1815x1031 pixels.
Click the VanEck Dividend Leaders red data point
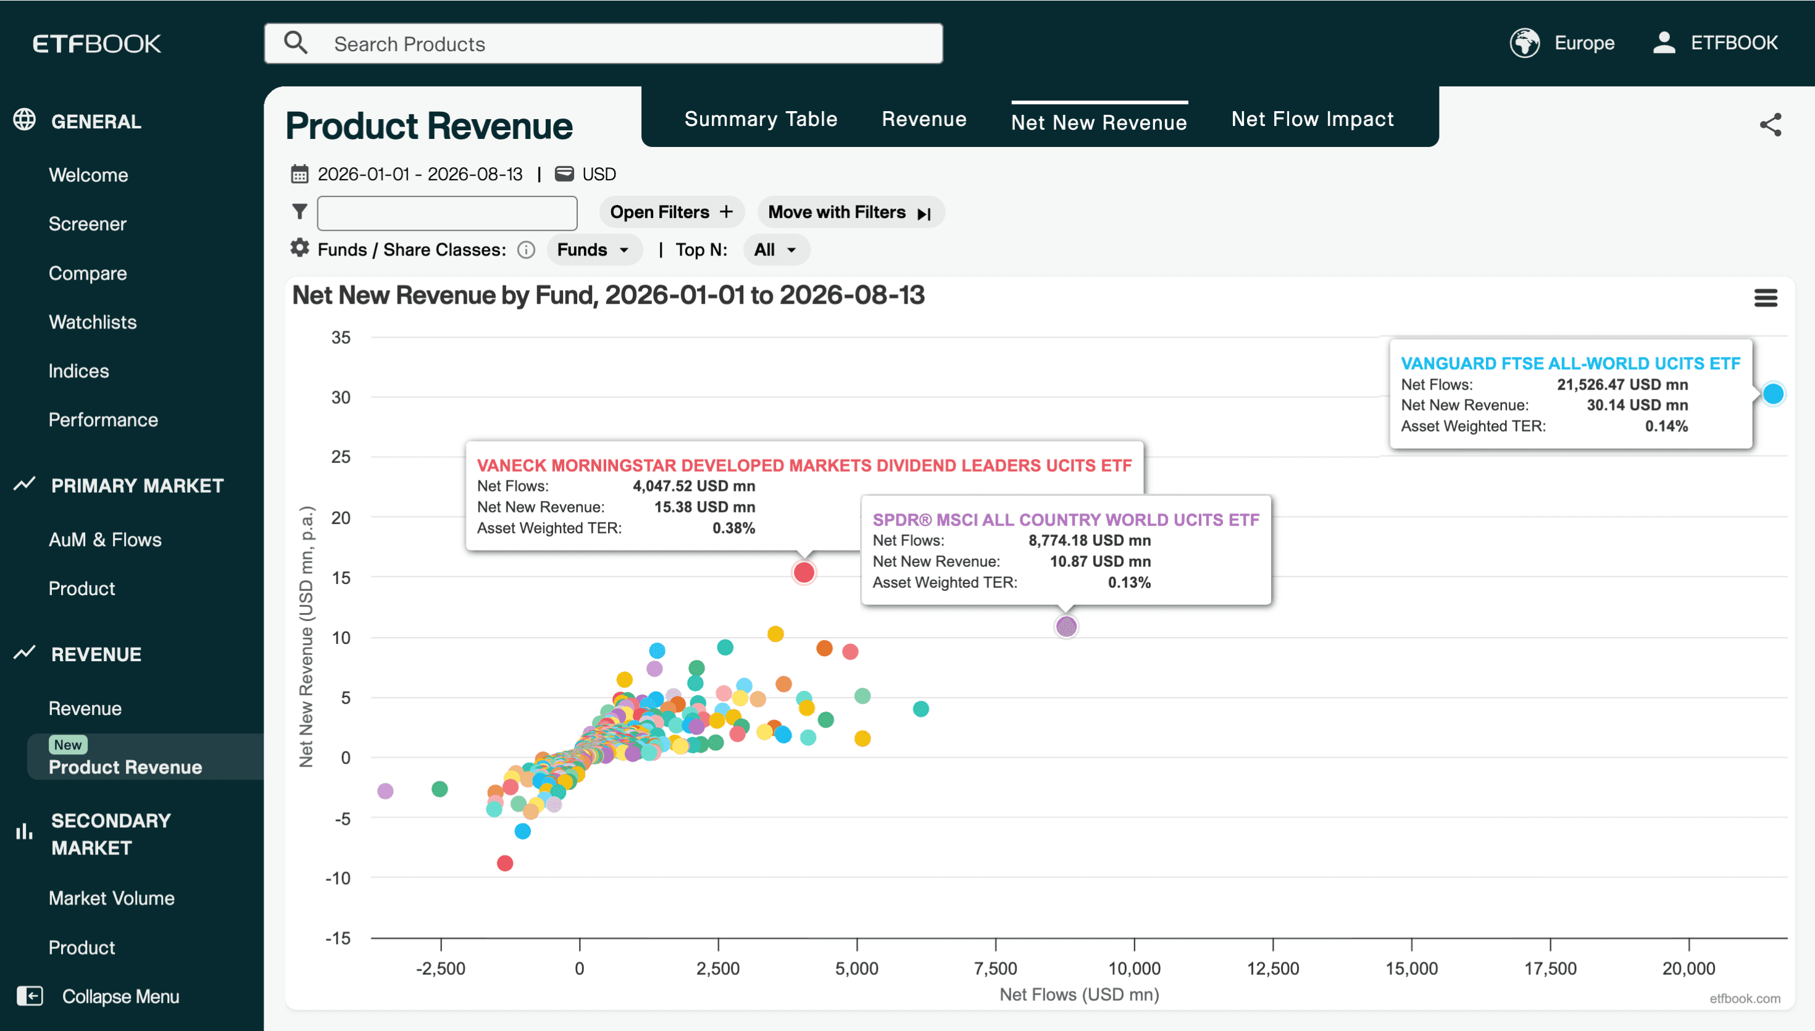803,572
